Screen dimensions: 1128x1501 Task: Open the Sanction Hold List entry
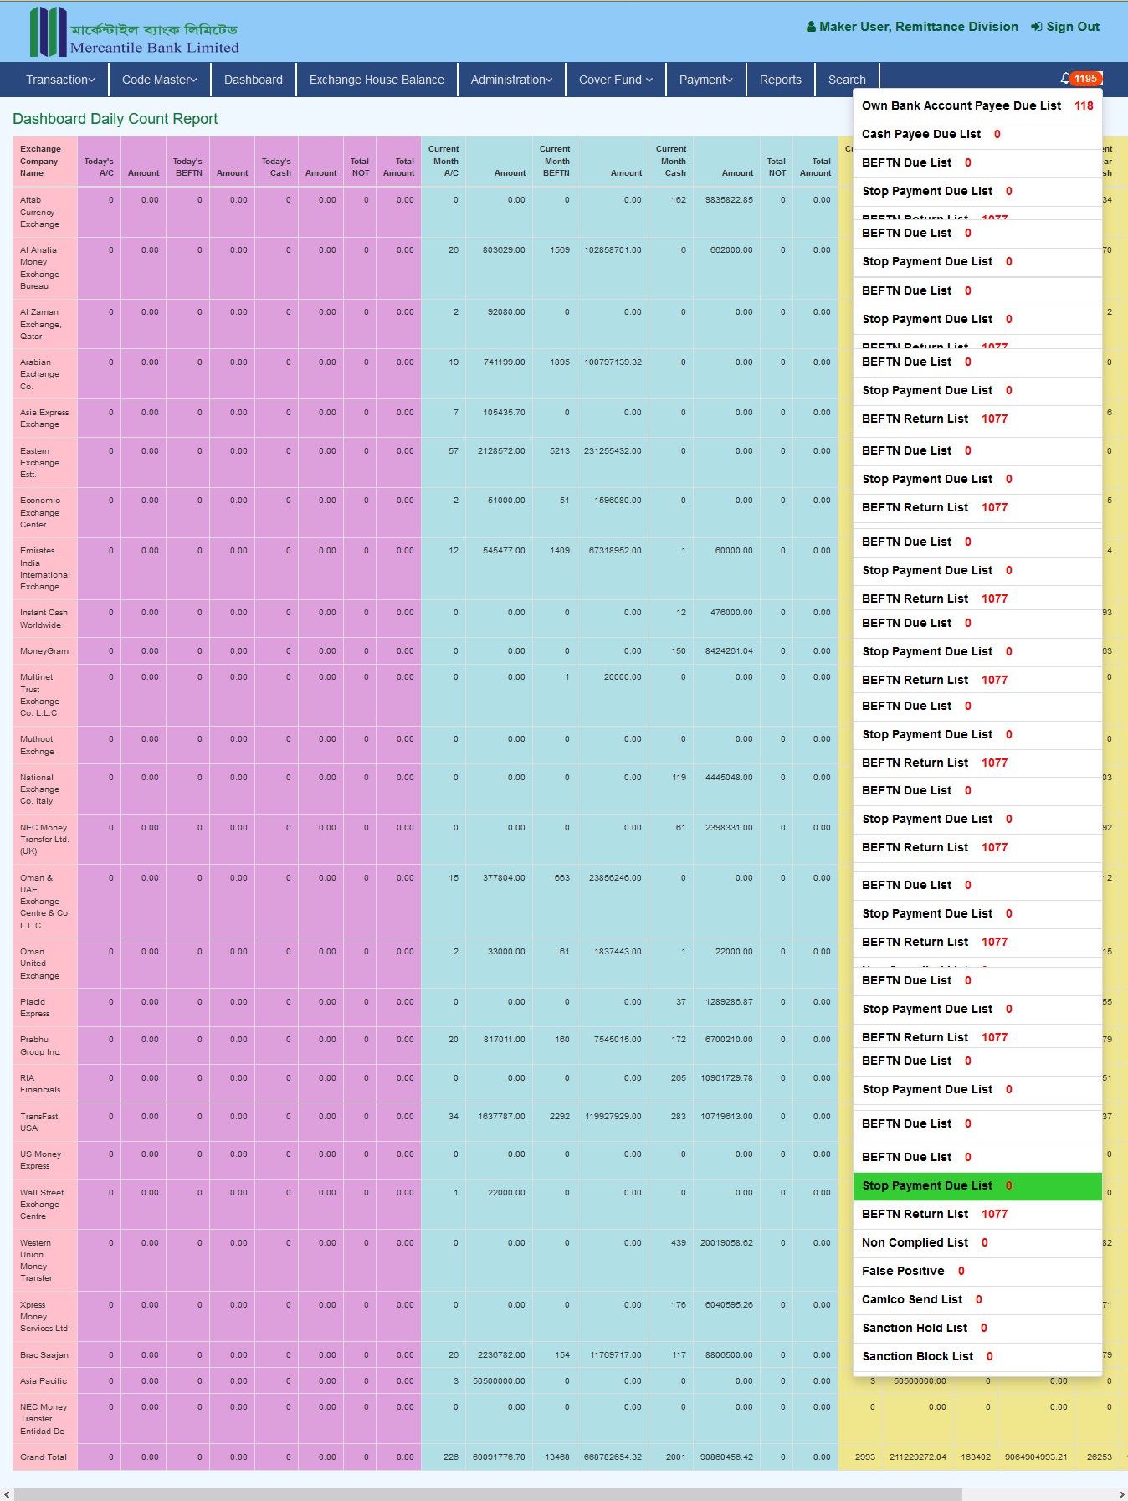(x=977, y=1328)
